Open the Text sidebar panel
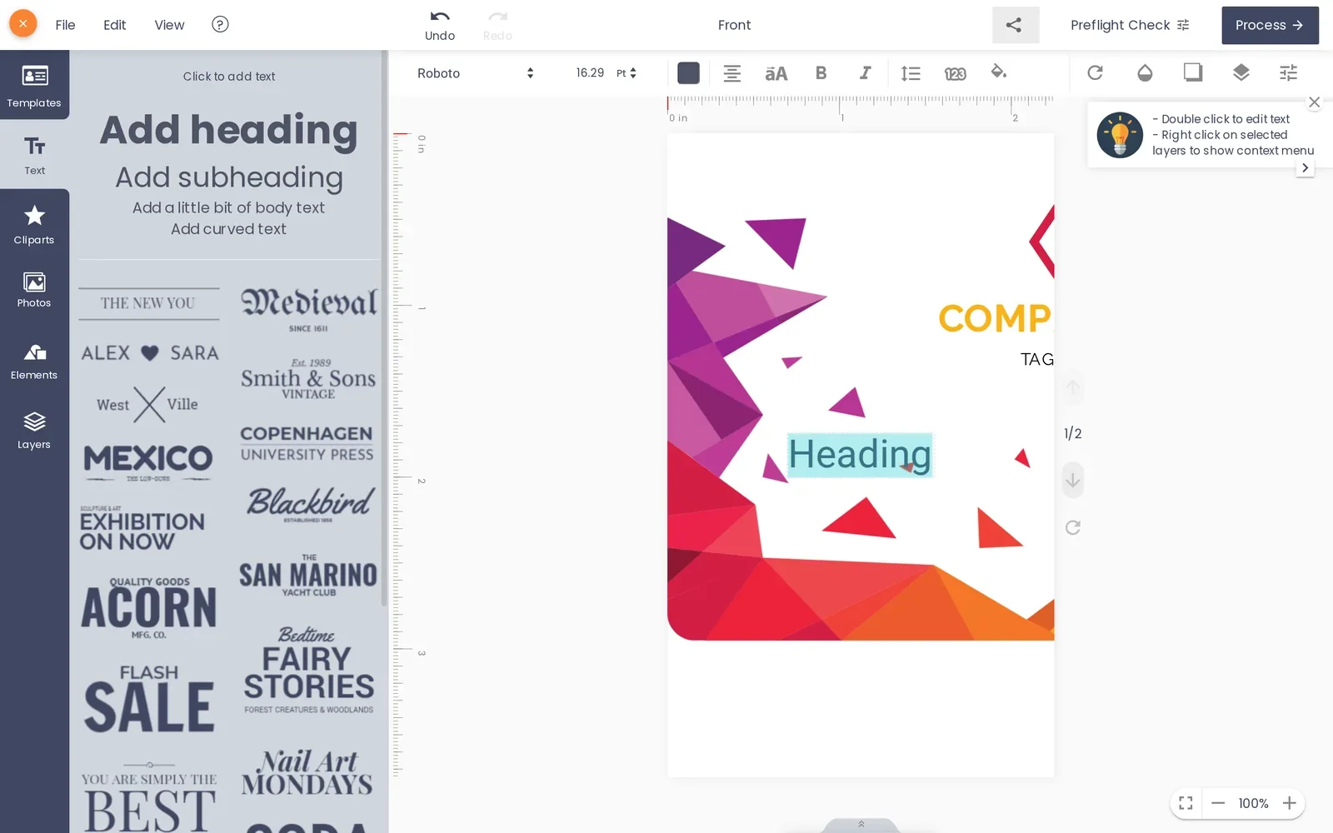 34,155
